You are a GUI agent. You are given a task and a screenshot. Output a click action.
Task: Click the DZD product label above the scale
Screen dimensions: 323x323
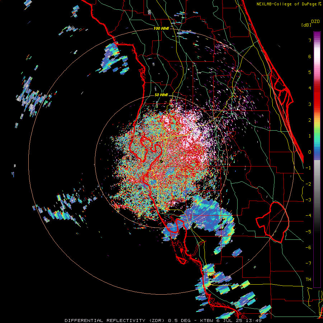point(315,22)
